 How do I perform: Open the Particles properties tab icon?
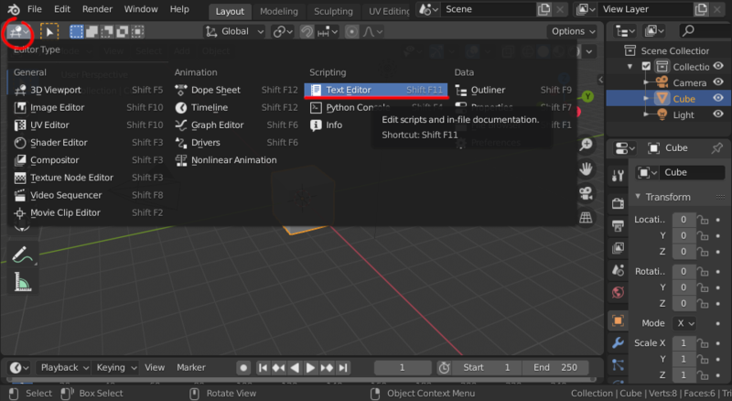coord(619,365)
